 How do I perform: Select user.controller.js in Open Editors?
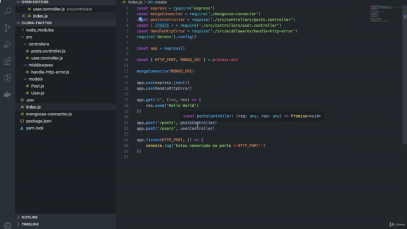click(x=49, y=9)
